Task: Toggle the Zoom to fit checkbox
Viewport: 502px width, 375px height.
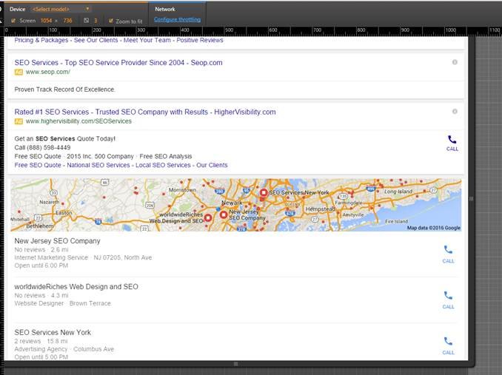Action: 111,21
